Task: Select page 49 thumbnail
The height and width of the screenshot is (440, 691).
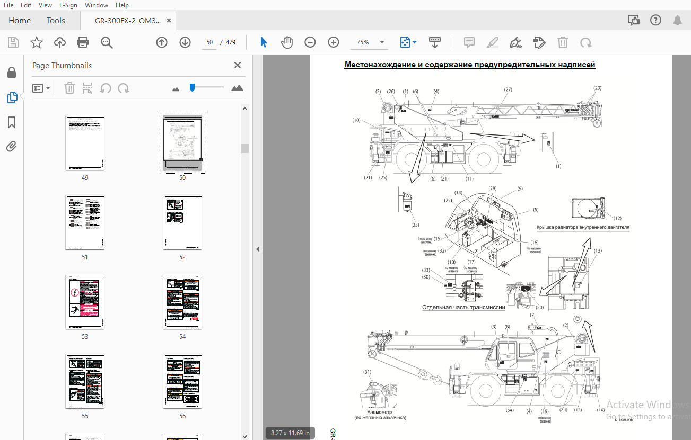Action: 85,143
